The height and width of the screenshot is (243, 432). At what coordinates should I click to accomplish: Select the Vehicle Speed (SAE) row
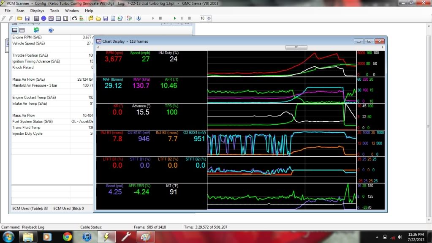click(52, 43)
